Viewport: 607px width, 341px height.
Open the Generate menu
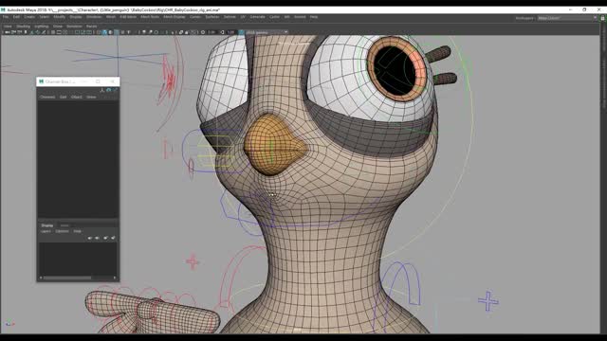[x=257, y=17]
